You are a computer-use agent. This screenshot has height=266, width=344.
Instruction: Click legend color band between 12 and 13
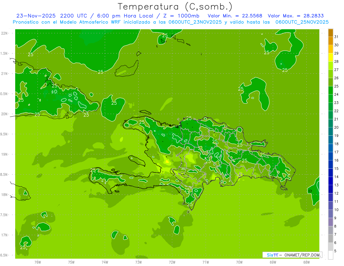[x=331, y=189]
